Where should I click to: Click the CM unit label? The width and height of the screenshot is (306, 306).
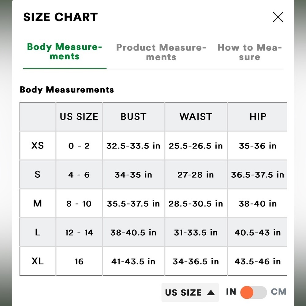click(278, 292)
